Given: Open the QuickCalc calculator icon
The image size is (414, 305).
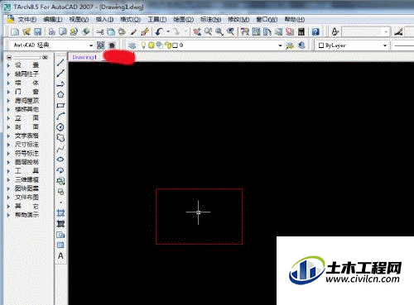Looking at the screenshot, I should (x=301, y=31).
